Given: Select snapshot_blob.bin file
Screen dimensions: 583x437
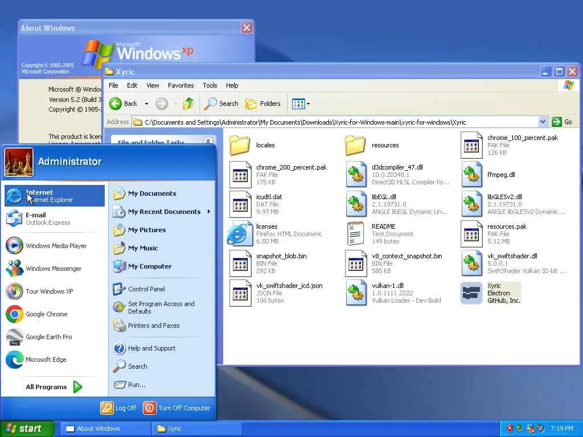Looking at the screenshot, I should tap(268, 263).
